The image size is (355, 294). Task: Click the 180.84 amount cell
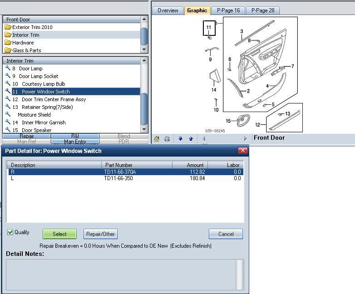(x=197, y=178)
